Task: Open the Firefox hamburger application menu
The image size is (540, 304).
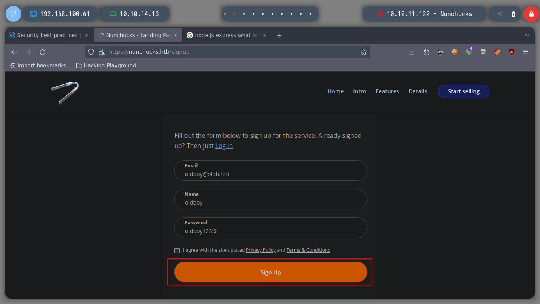Action: tap(526, 52)
